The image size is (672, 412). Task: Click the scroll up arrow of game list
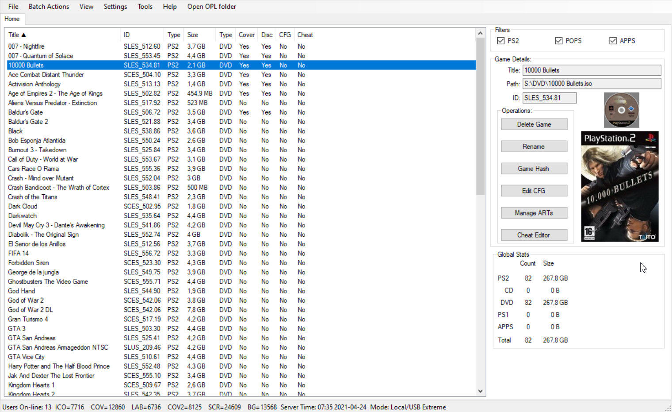(x=481, y=33)
